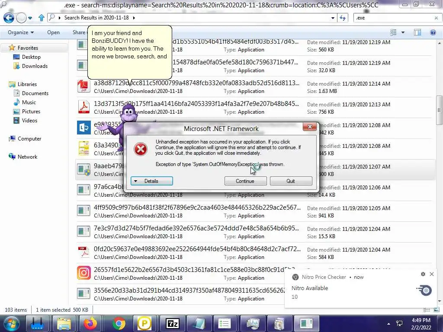Click the Back navigation arrow in Explorer

(x=9, y=18)
